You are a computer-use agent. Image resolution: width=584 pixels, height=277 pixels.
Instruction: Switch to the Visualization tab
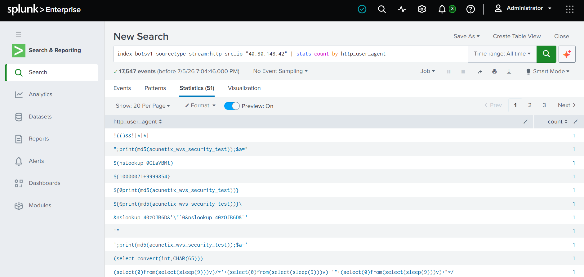(x=244, y=88)
